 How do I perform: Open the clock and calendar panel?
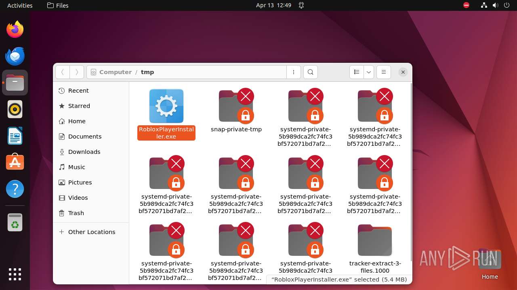click(x=273, y=5)
